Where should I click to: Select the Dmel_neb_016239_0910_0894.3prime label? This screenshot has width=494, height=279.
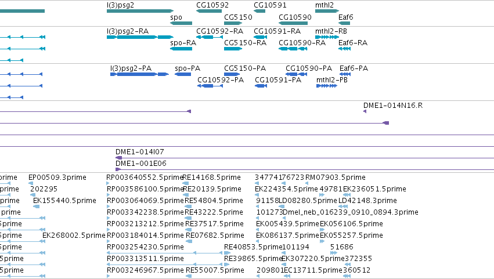(x=351, y=212)
